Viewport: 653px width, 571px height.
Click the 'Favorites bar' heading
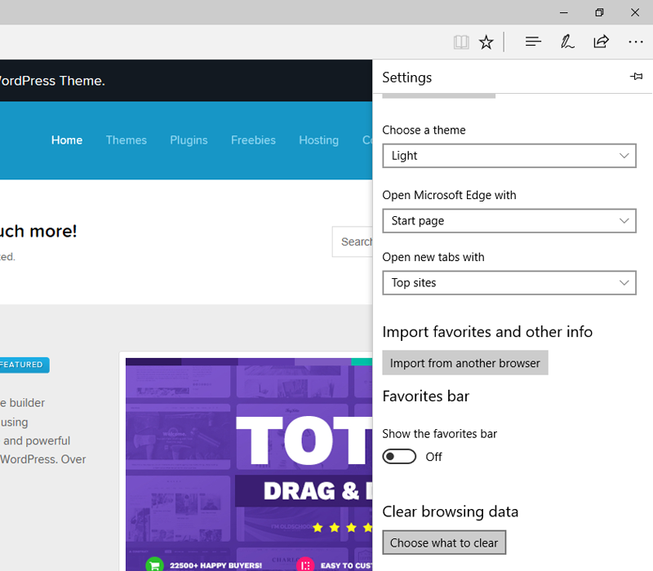click(x=425, y=396)
